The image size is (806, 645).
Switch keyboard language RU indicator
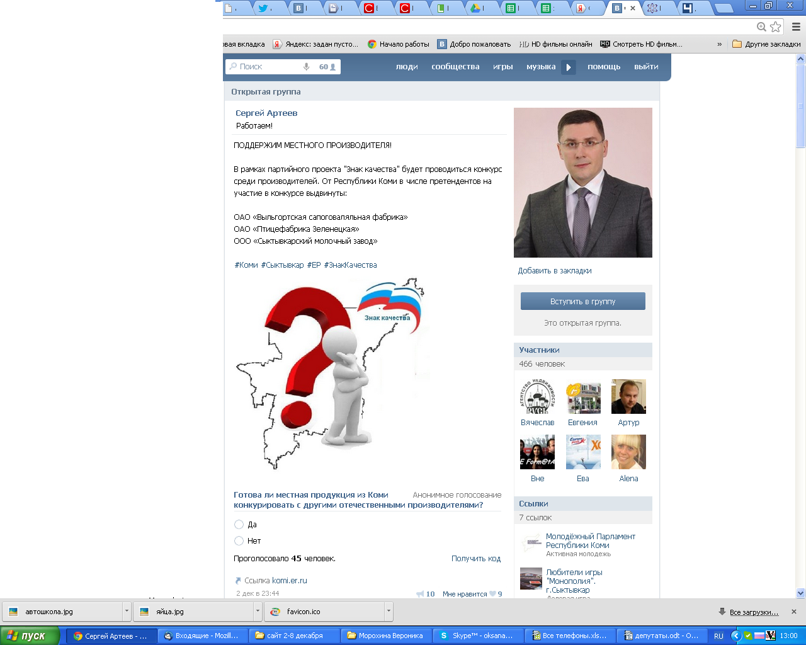(718, 636)
